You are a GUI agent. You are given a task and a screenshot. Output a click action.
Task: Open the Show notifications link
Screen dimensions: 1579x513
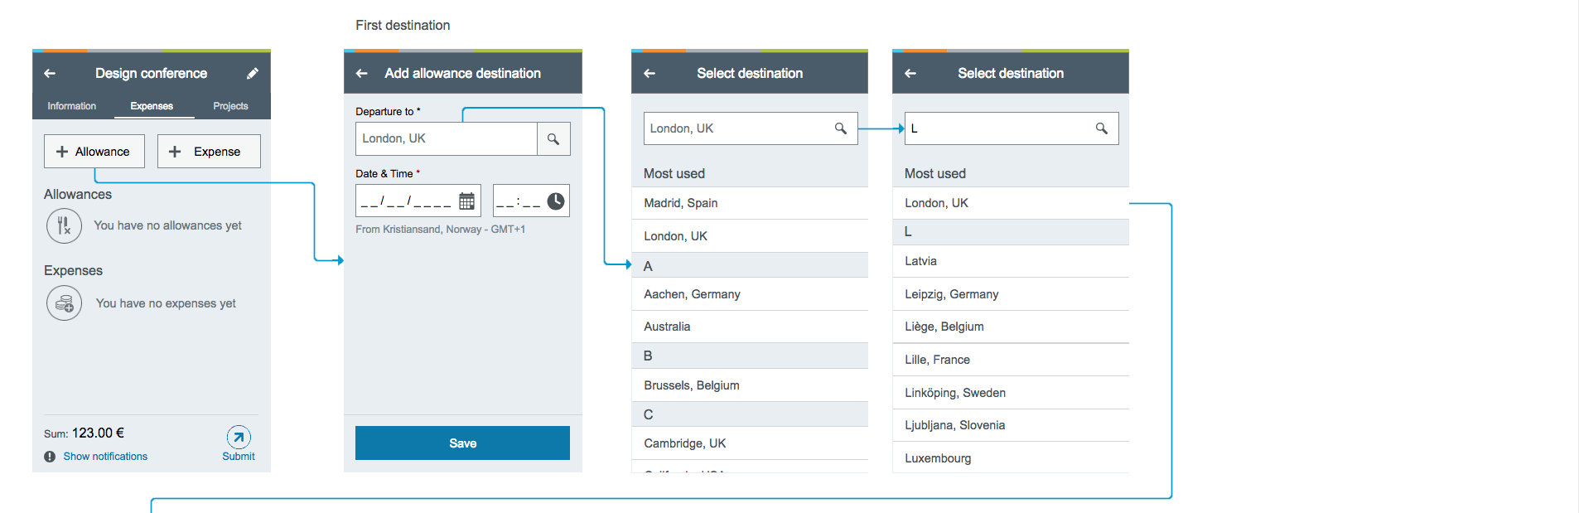105,457
